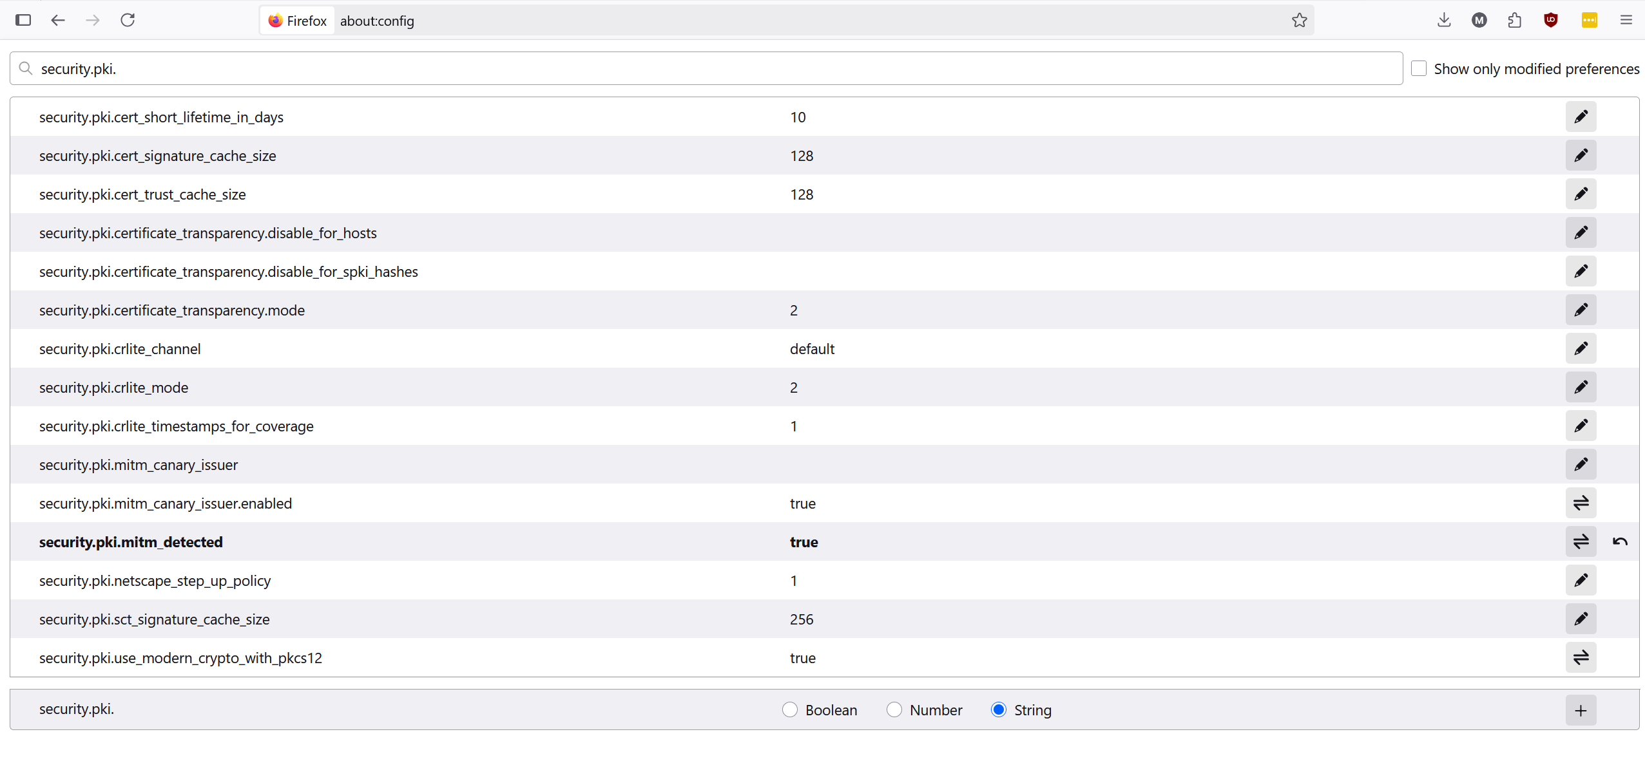Click the preference search field

pyautogui.click(x=709, y=68)
